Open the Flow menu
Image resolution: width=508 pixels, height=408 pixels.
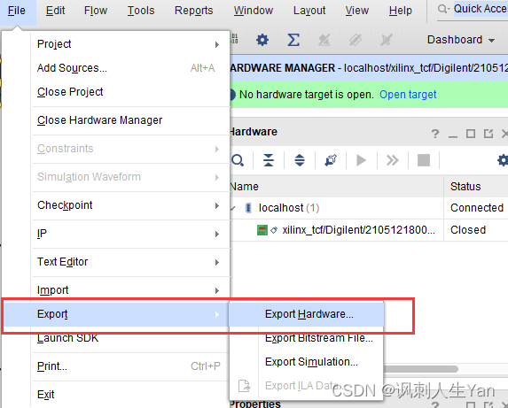[96, 11]
